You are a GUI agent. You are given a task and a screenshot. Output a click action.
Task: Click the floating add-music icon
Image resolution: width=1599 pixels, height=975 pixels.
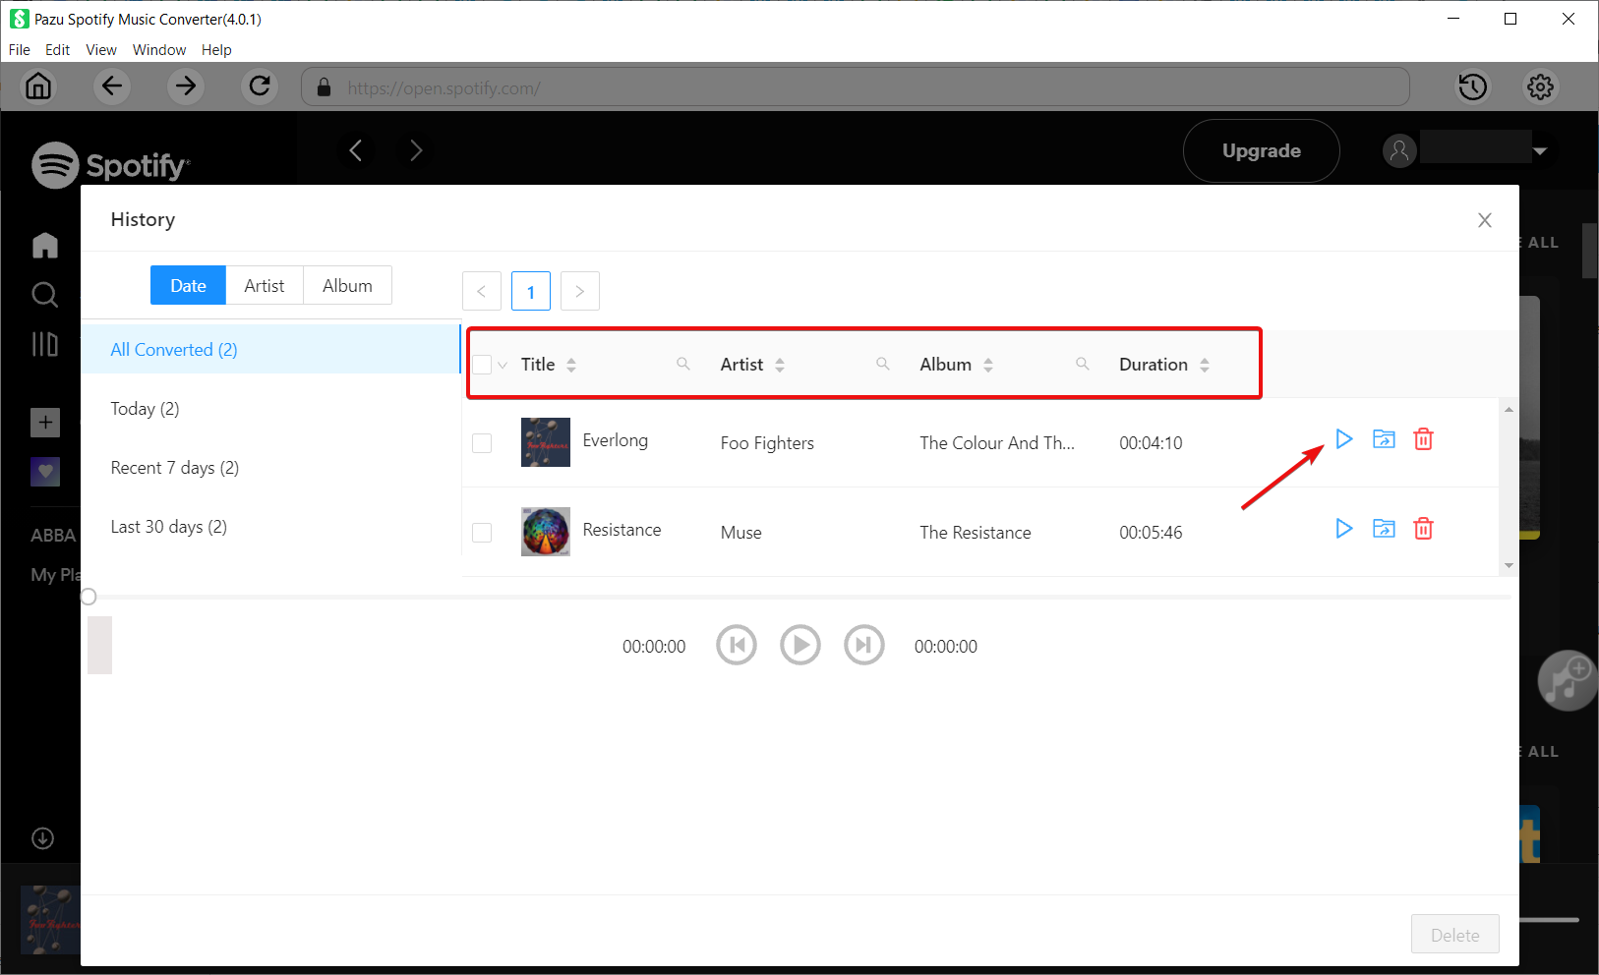pyautogui.click(x=1567, y=680)
